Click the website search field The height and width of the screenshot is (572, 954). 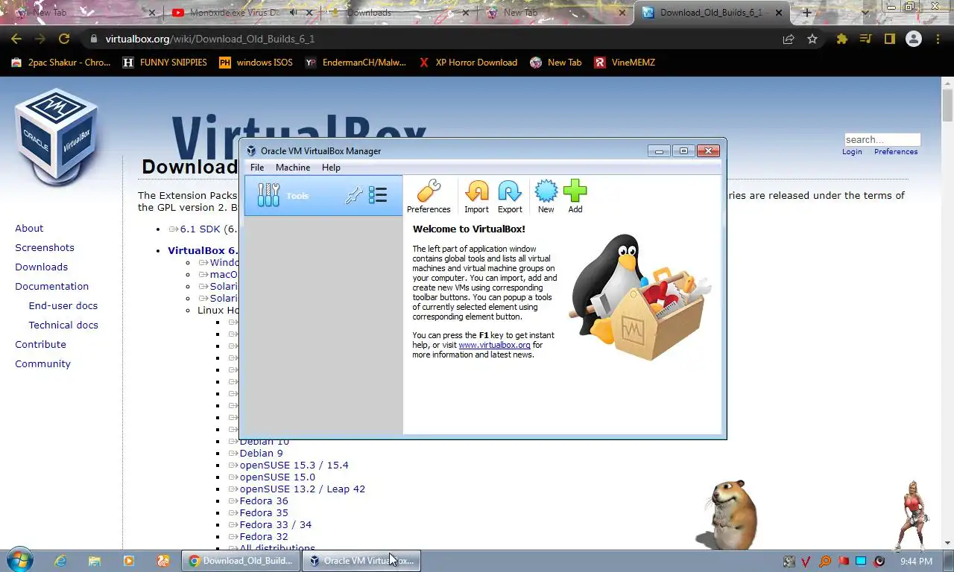[882, 139]
